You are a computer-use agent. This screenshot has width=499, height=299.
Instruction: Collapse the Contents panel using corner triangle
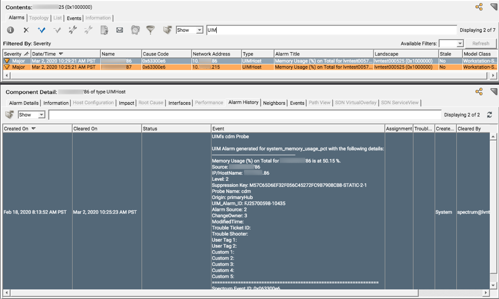click(x=493, y=7)
